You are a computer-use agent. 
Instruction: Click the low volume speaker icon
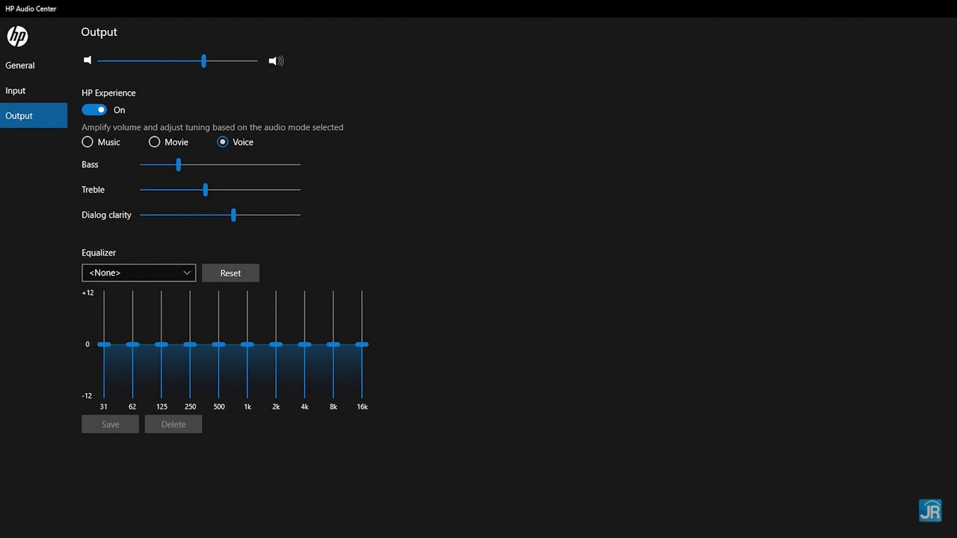(x=87, y=61)
